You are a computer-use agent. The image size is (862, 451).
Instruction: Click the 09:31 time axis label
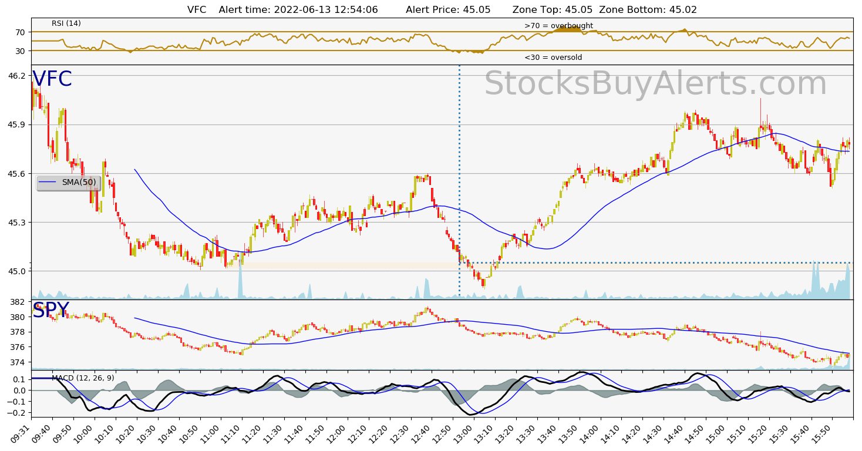tap(22, 433)
